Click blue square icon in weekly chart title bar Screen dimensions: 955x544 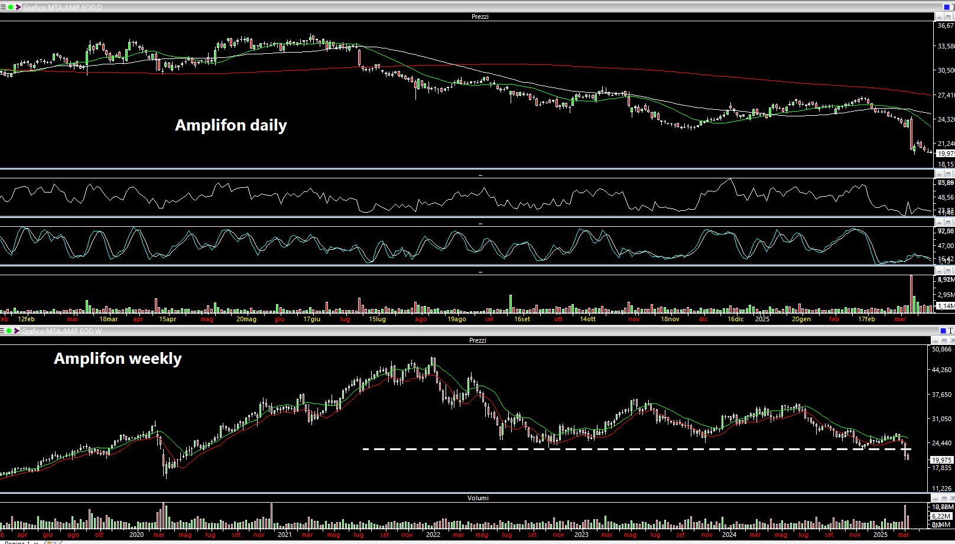coord(943,331)
